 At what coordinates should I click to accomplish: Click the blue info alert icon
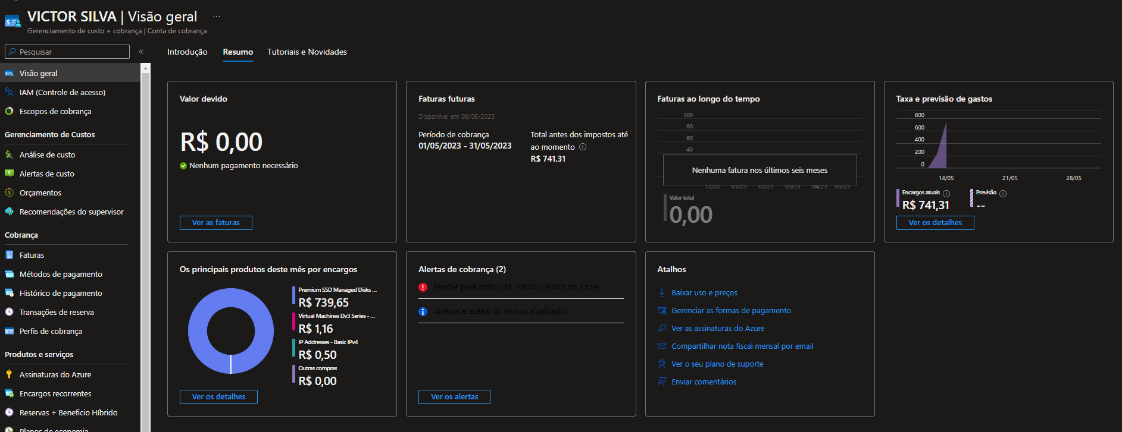point(423,311)
